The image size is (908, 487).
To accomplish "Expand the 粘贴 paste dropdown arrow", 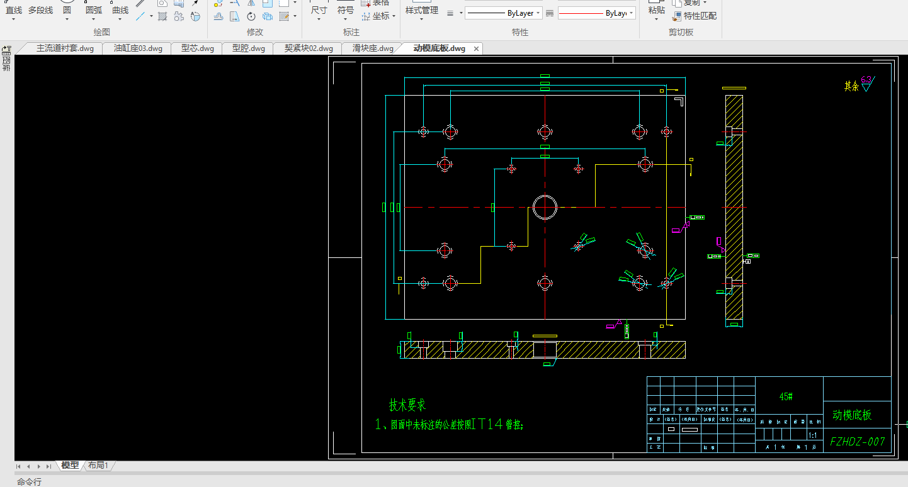I will pos(656,19).
